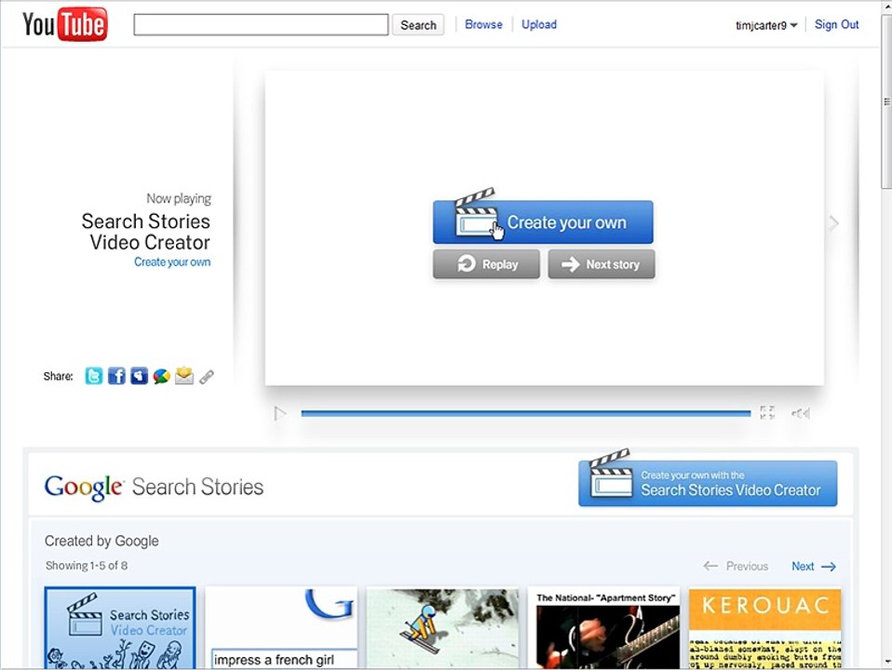This screenshot has width=892, height=670.
Task: Enter fullscreen with the expand icon
Action: click(x=767, y=412)
